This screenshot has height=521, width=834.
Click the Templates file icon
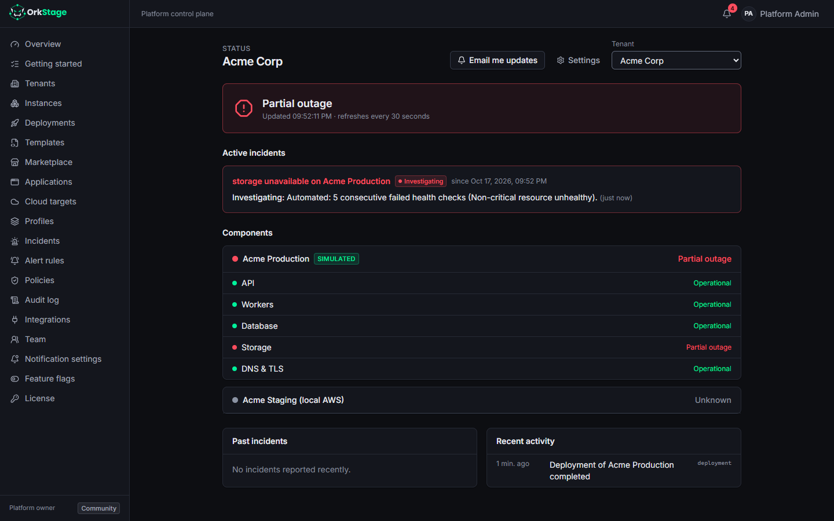click(15, 142)
